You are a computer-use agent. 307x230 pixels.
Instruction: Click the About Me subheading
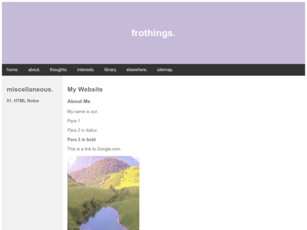(x=78, y=101)
